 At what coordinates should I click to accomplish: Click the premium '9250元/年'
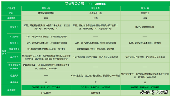[x=95, y=93]
